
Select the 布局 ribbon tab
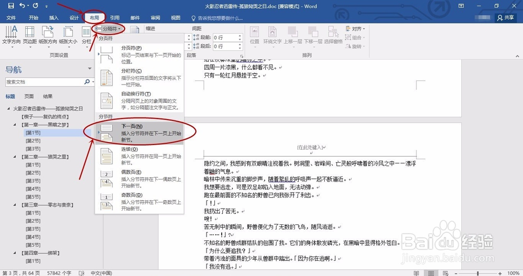(94, 18)
